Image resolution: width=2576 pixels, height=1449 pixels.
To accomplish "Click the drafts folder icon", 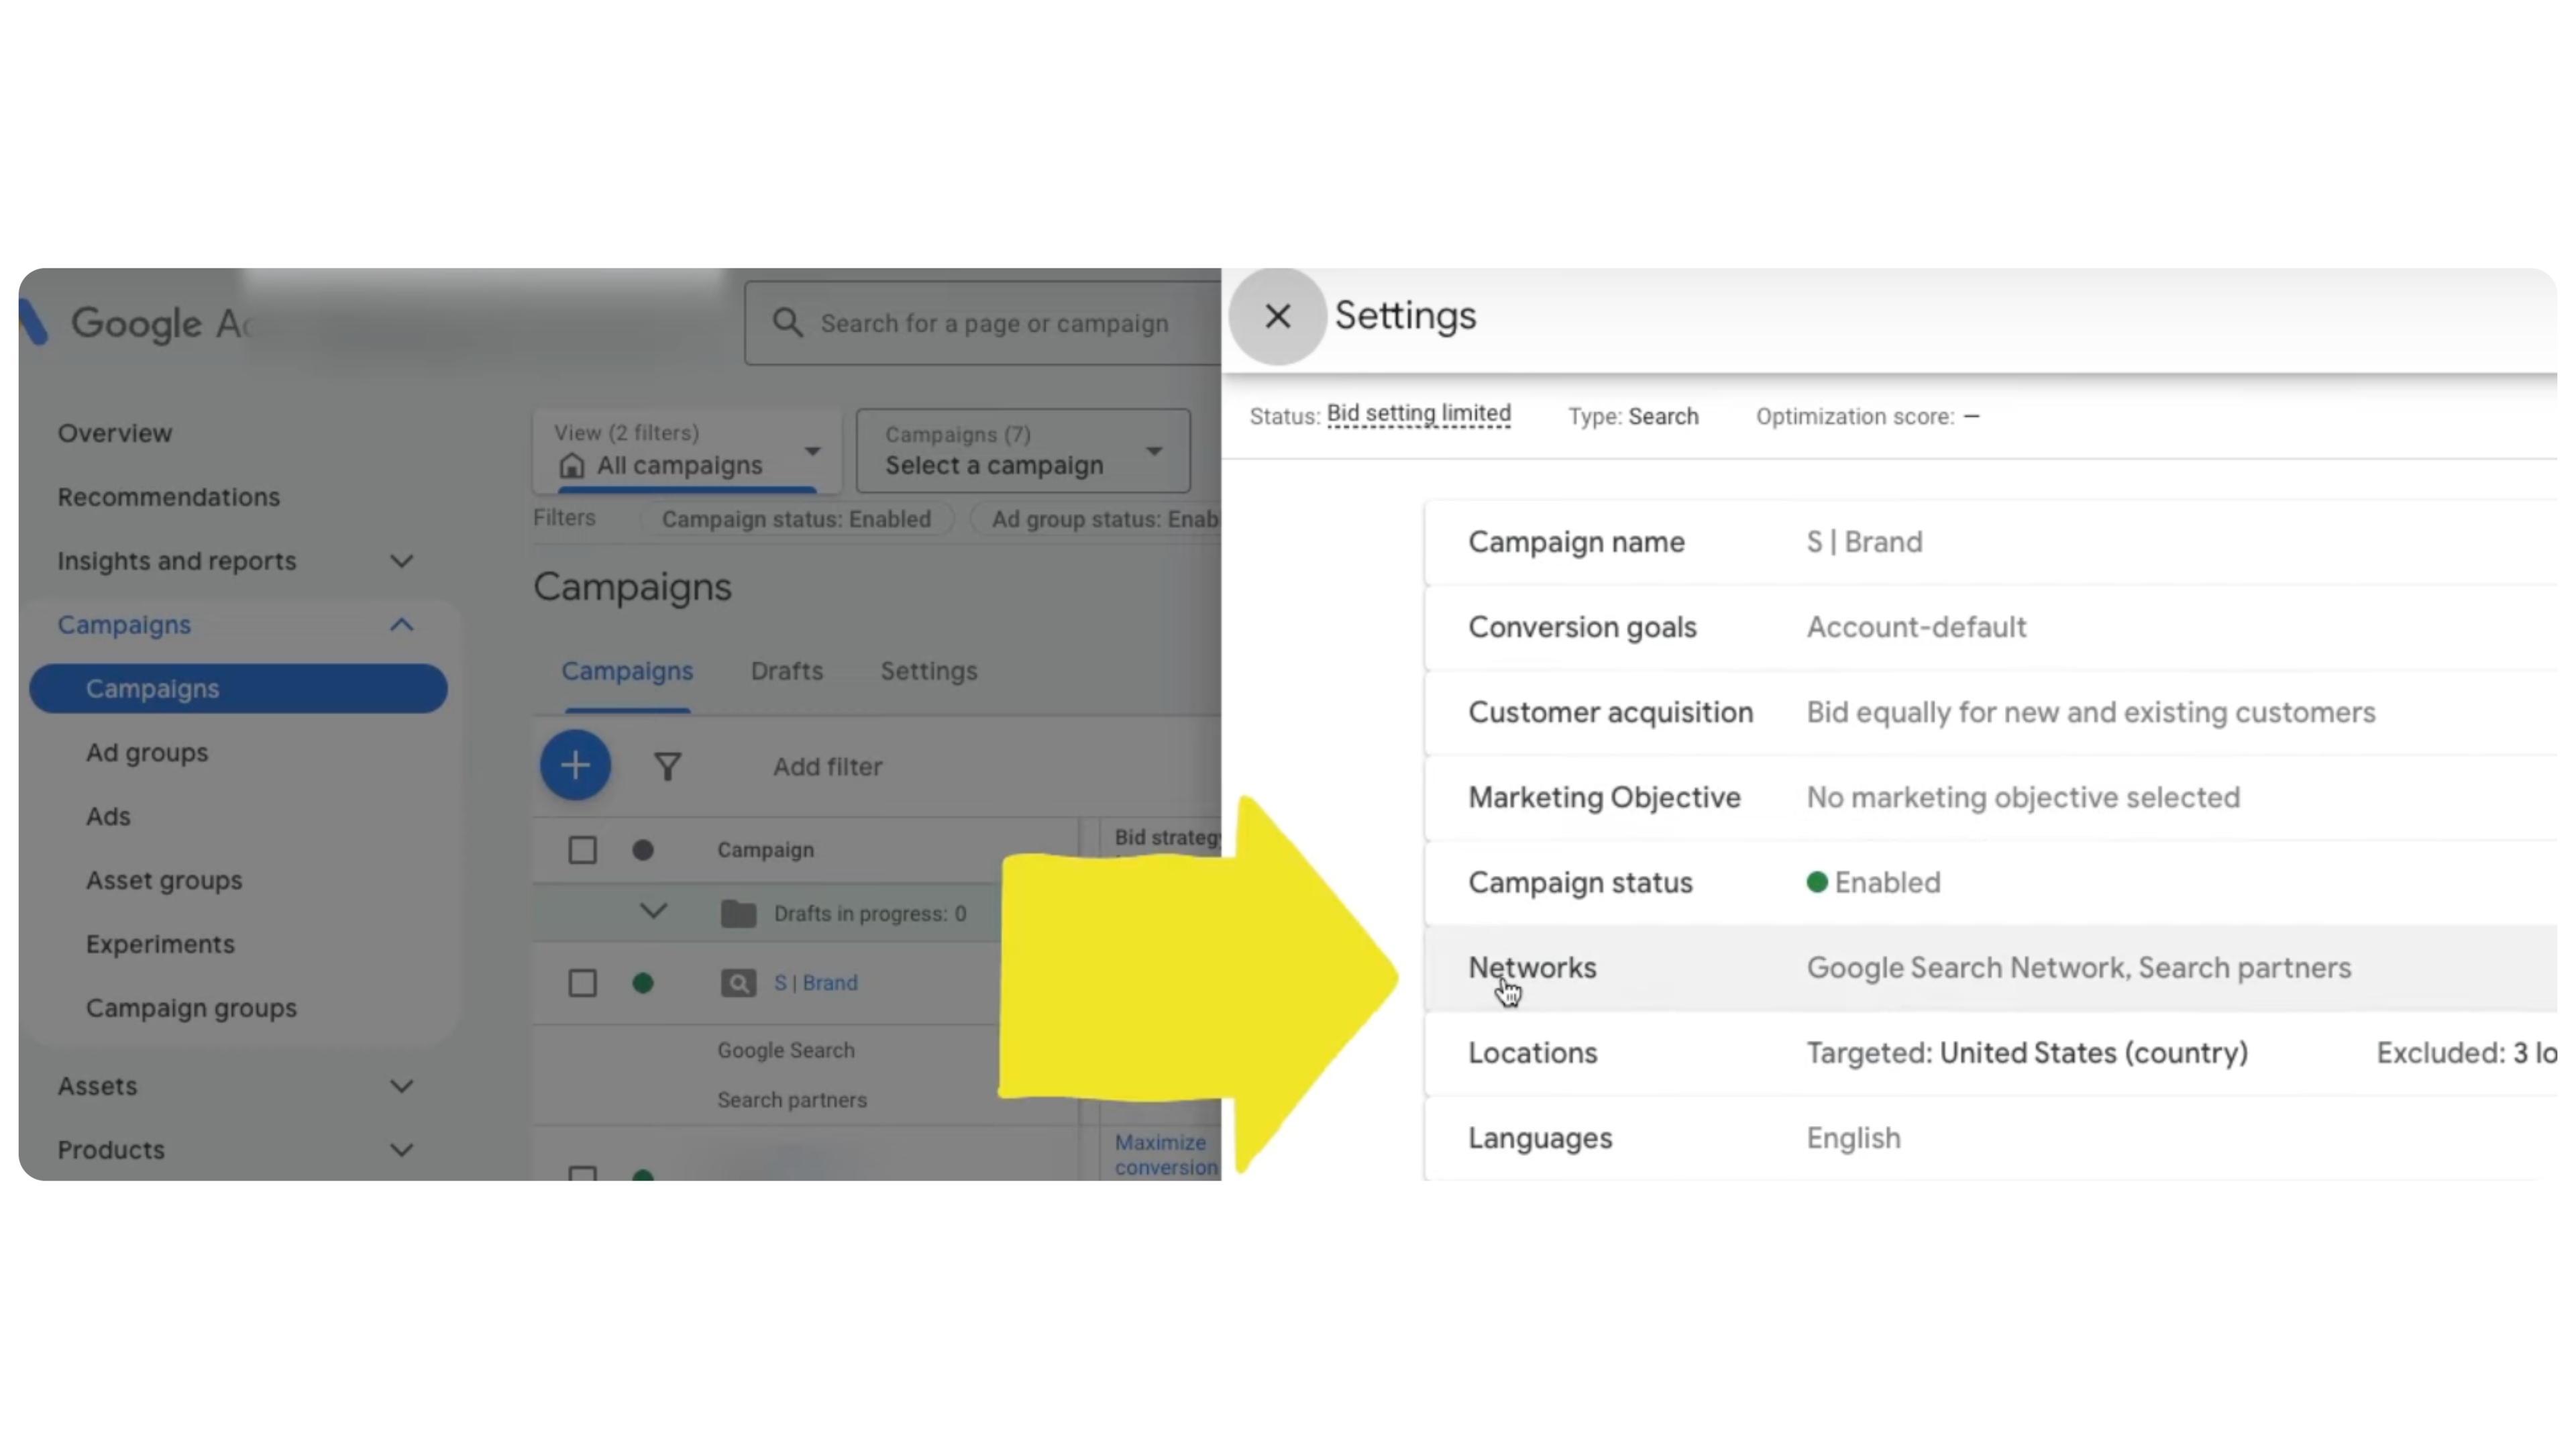I will click(738, 913).
